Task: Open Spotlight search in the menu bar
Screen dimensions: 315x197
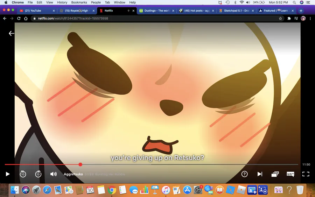Action: click(x=294, y=2)
